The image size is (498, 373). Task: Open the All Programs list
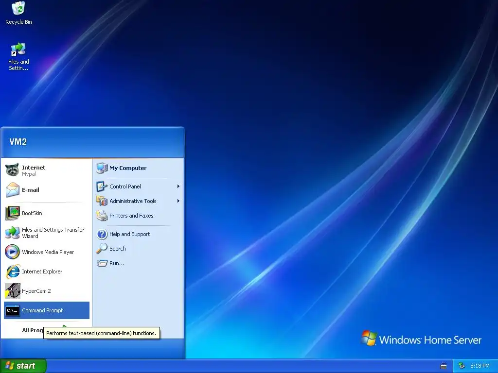click(33, 330)
